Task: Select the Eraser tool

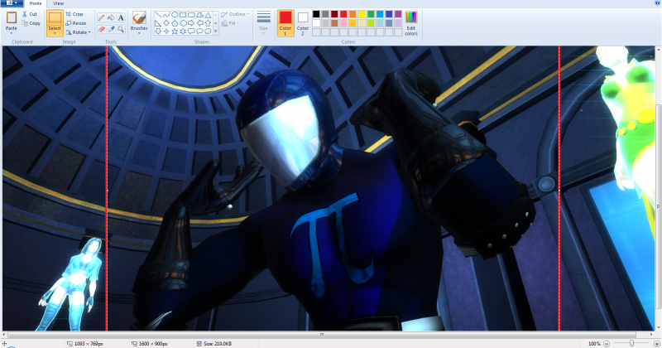Action: tap(101, 29)
